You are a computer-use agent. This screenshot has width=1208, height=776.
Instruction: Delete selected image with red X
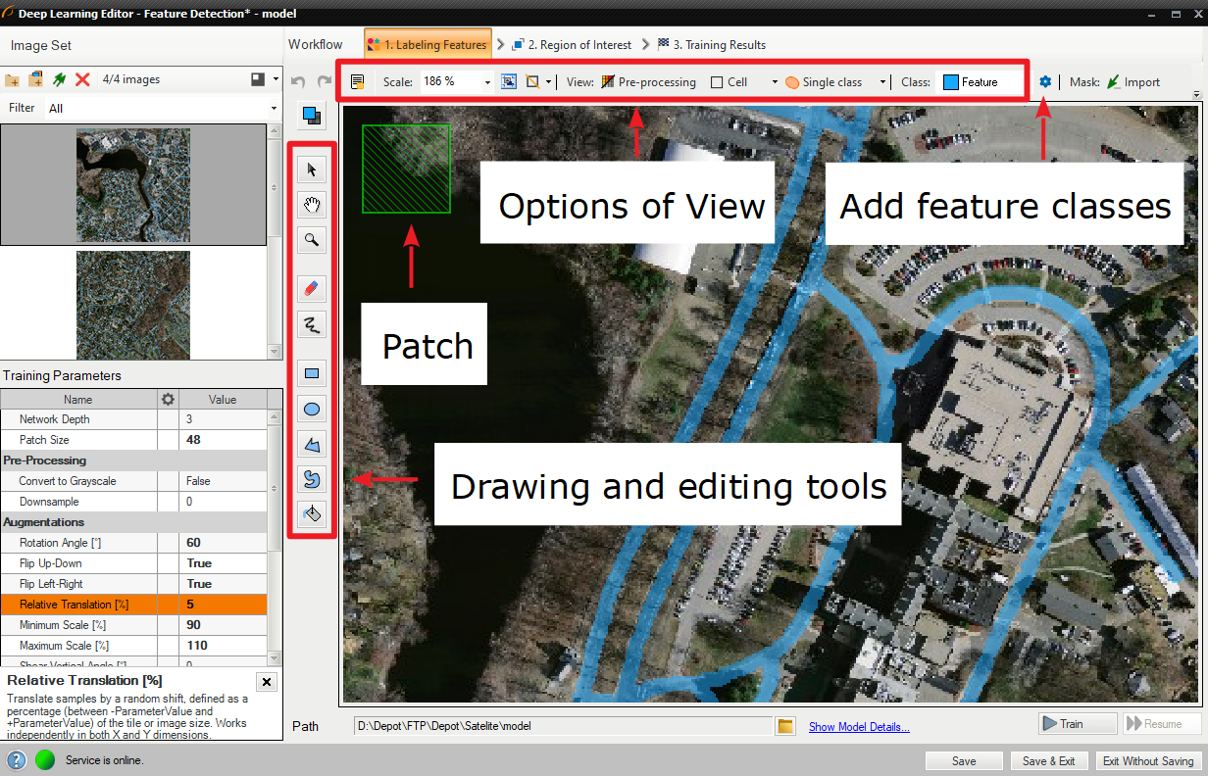(x=82, y=79)
